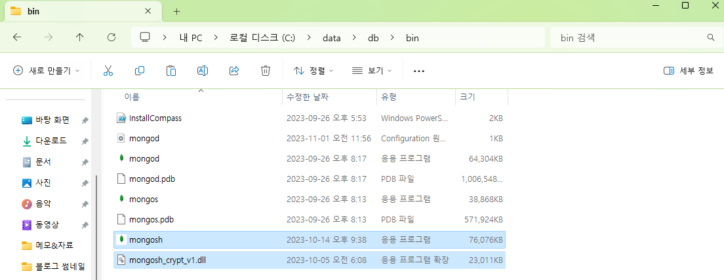Click the mongosh application leaf icon

pos(121,239)
